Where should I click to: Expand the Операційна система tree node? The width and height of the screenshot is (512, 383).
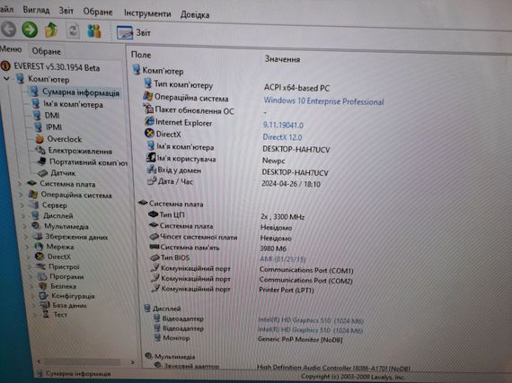(x=21, y=195)
